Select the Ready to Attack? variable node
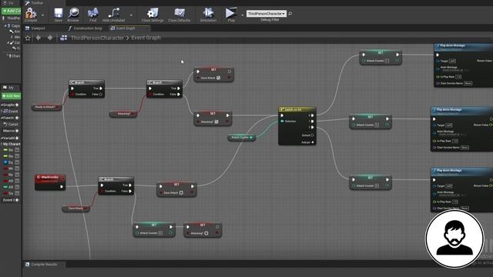This screenshot has height=277, width=493. click(x=46, y=107)
